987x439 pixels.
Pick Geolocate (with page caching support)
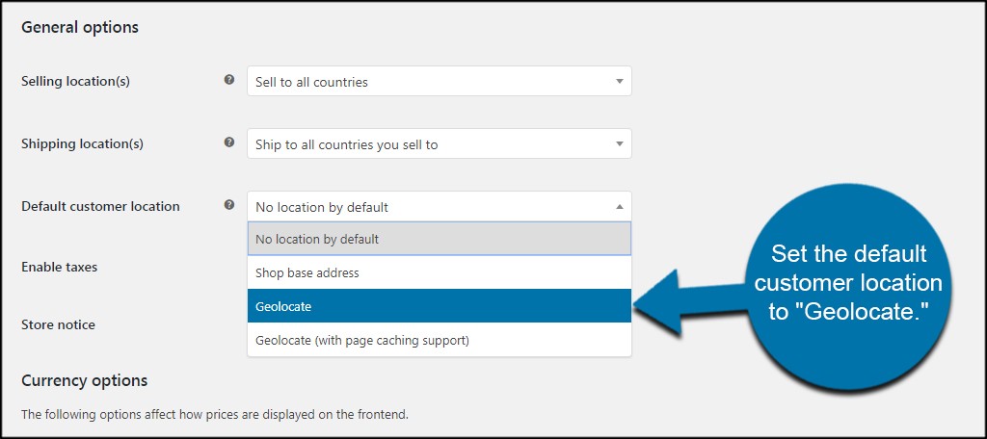440,340
